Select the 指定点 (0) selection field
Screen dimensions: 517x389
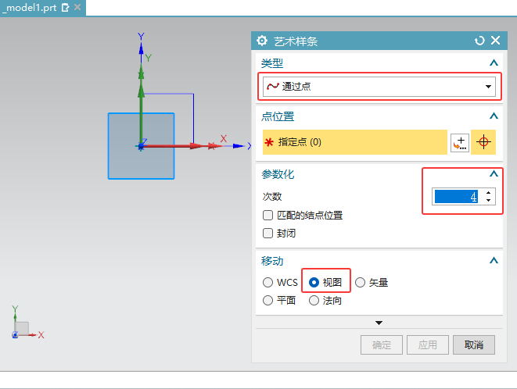[355, 142]
